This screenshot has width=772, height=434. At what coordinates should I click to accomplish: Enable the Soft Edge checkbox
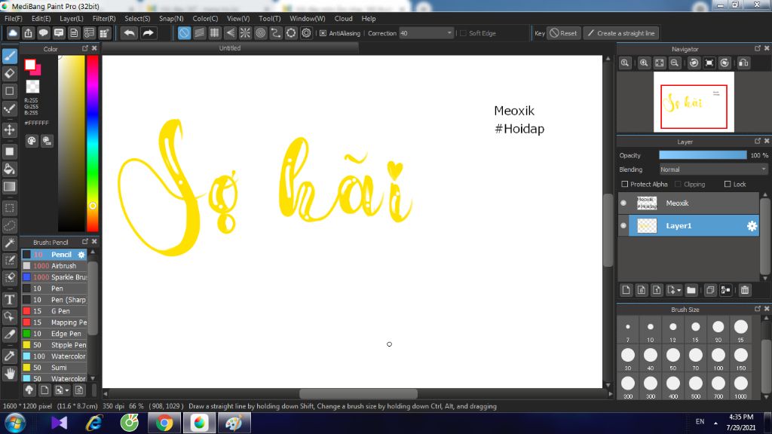[x=463, y=33]
